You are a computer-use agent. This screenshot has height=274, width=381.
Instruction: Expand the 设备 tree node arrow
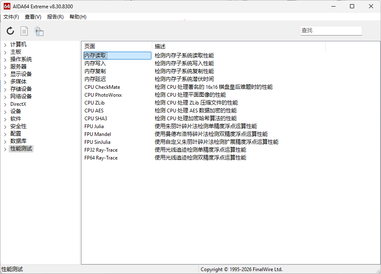pos(5,112)
